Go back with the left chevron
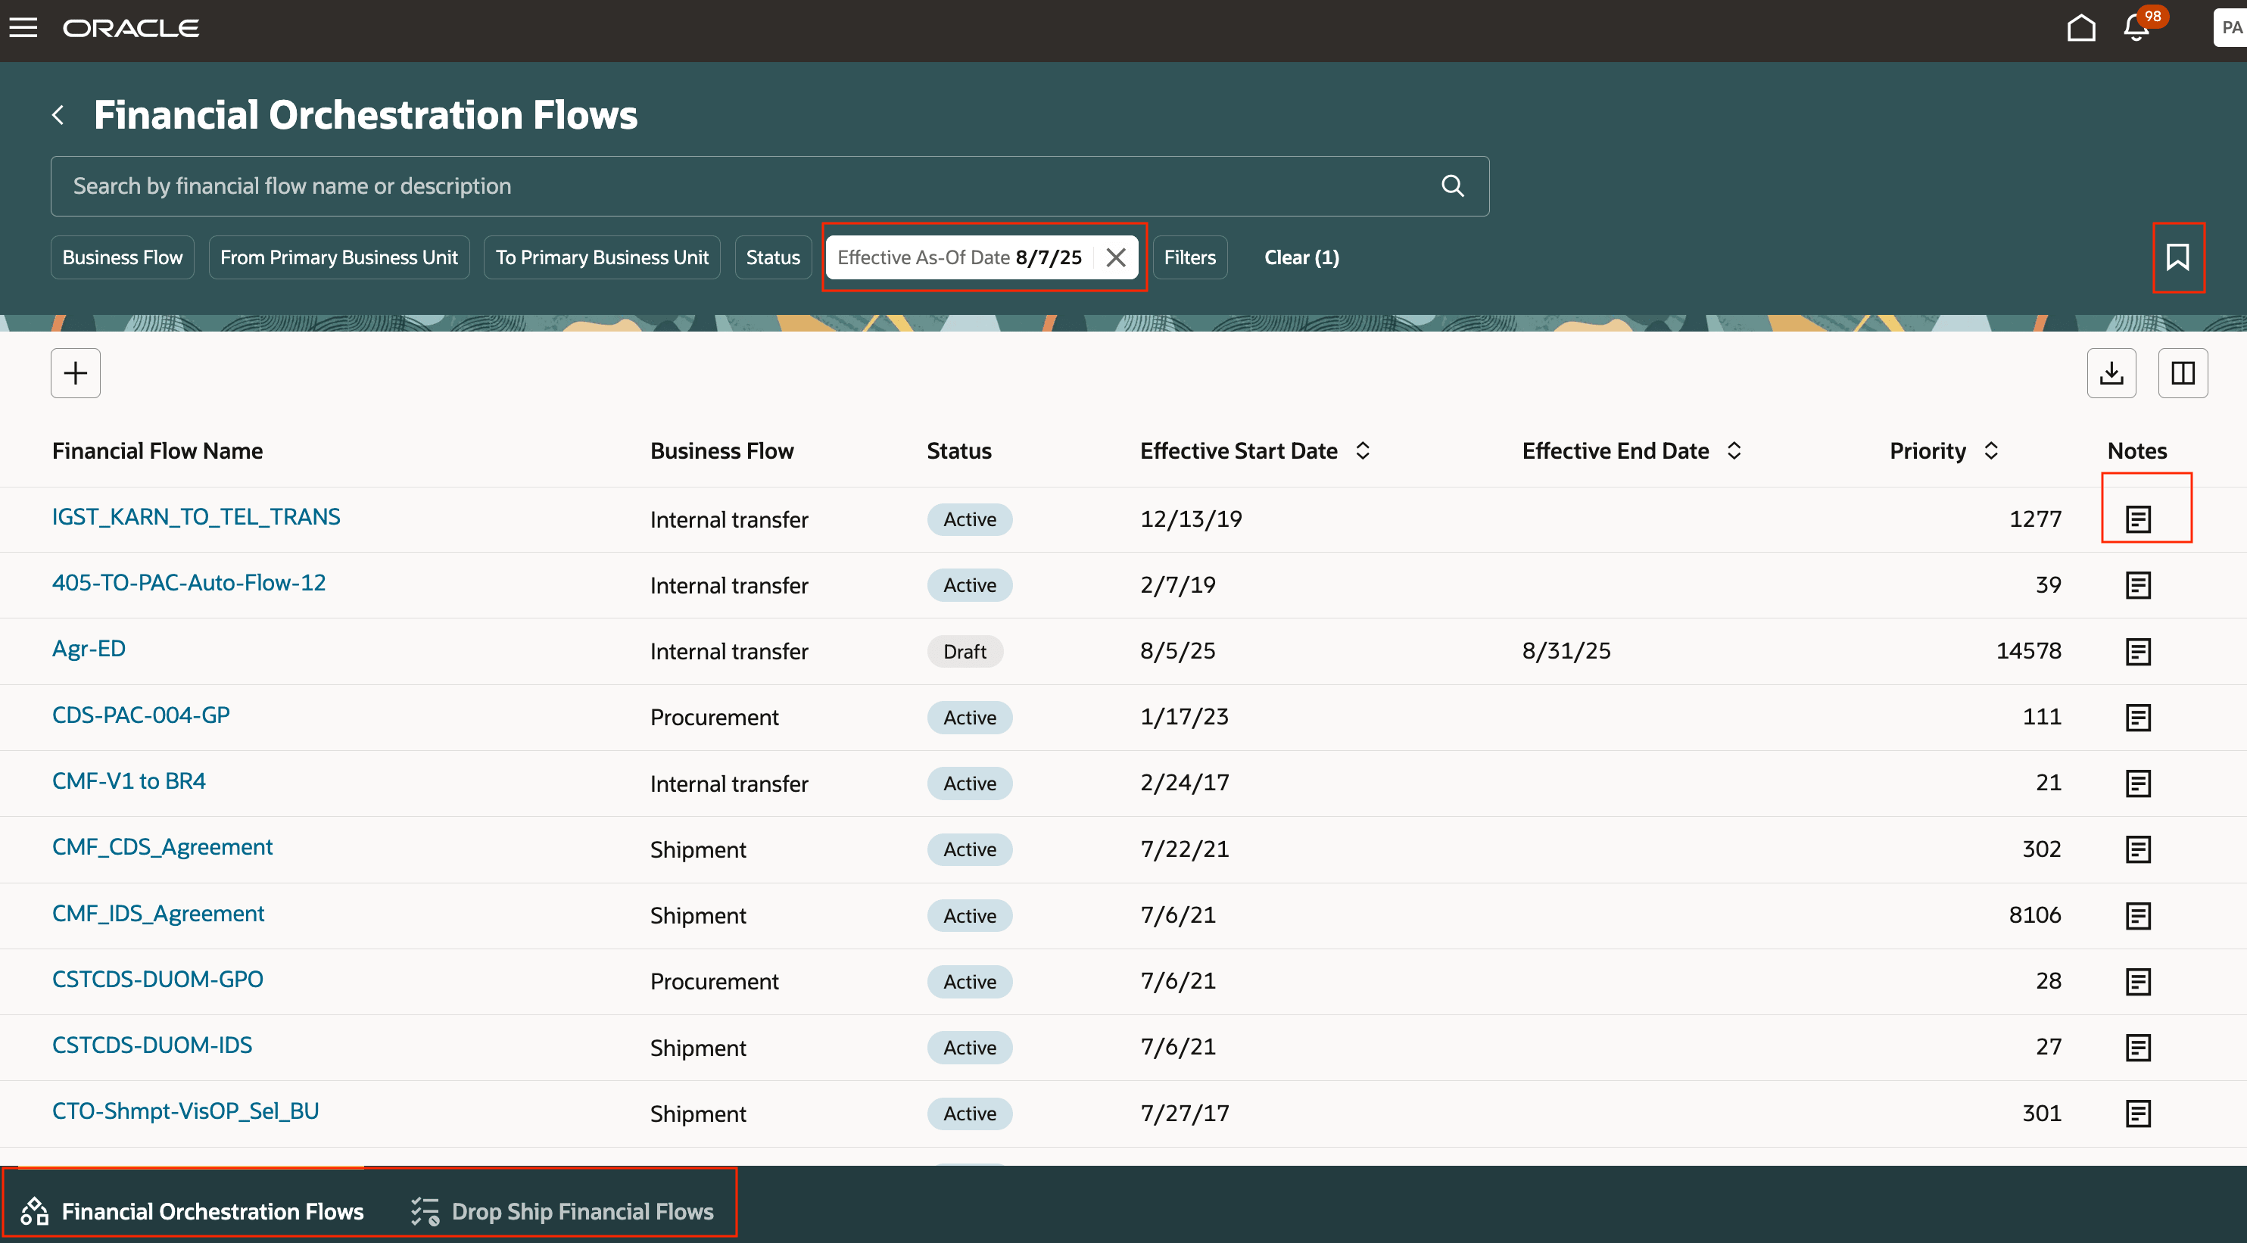The width and height of the screenshot is (2247, 1243). [58, 115]
